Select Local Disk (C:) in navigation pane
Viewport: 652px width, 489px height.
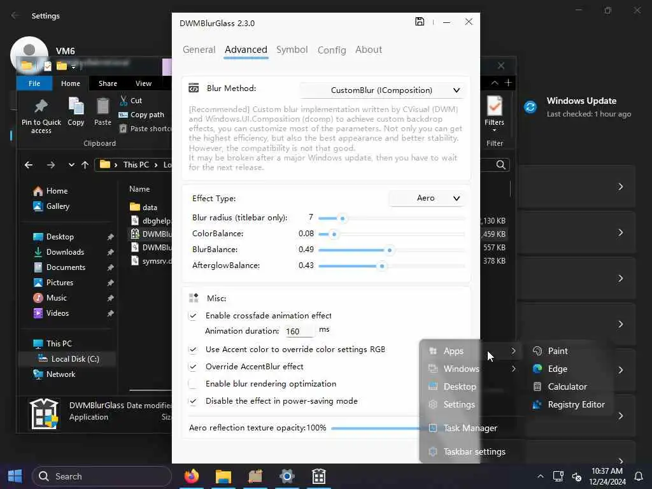(x=67, y=359)
